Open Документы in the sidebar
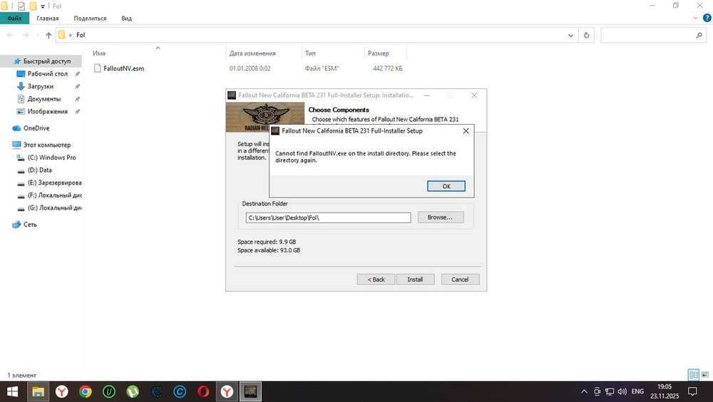The height and width of the screenshot is (402, 713). click(43, 98)
